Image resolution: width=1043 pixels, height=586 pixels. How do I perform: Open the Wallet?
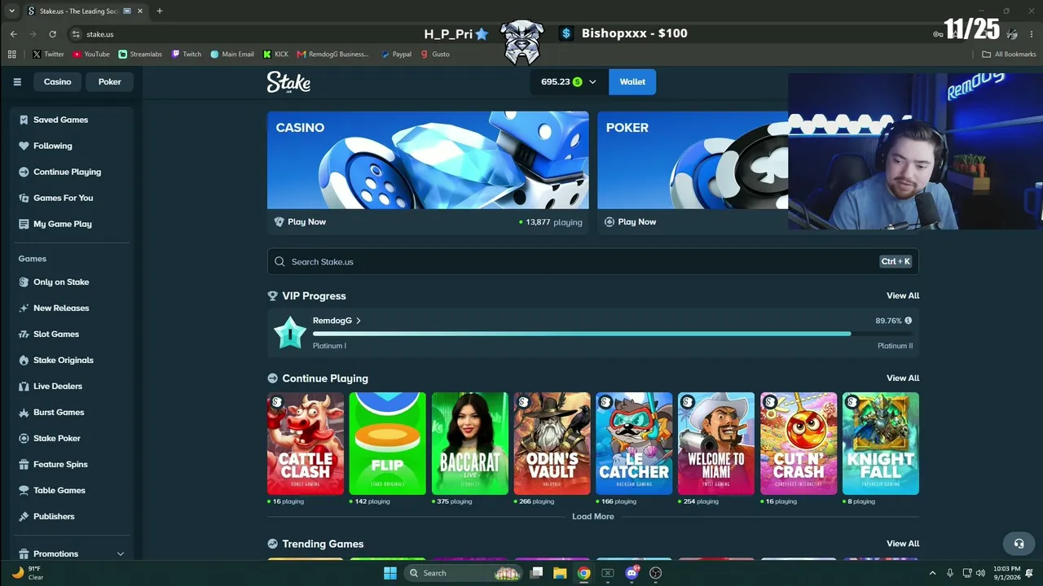pyautogui.click(x=632, y=82)
